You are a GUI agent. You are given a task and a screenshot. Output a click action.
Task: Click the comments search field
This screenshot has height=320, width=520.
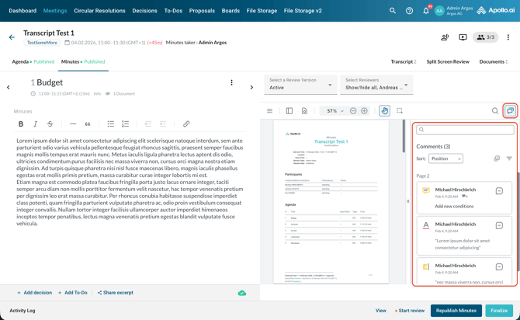point(465,130)
